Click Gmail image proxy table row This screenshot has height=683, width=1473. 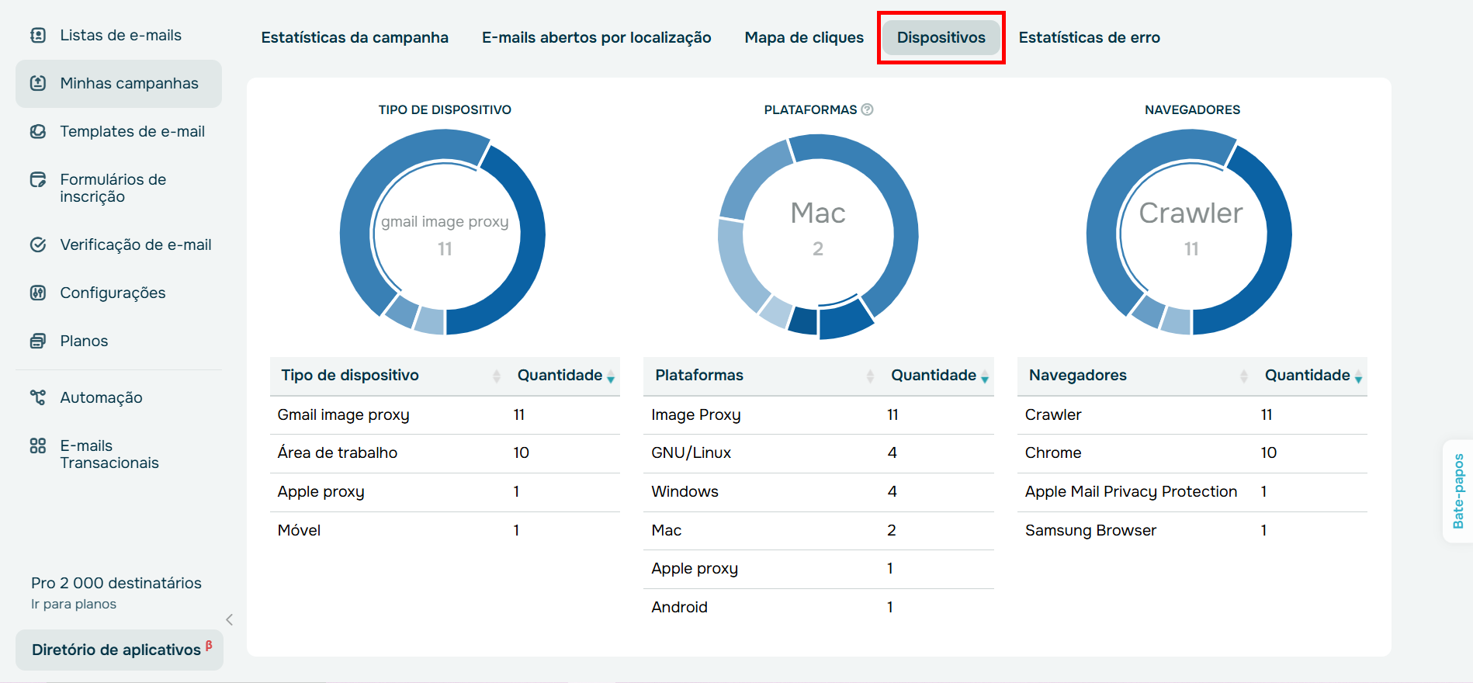point(445,415)
